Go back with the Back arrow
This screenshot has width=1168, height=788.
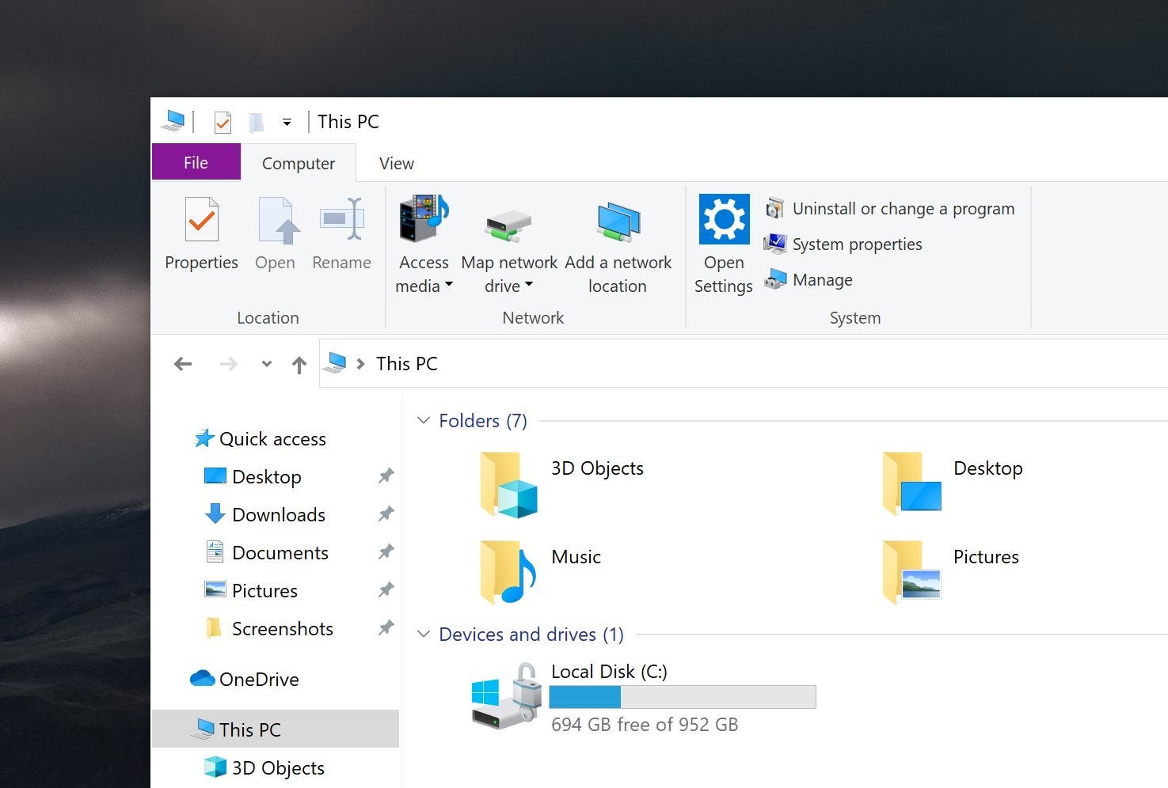click(183, 364)
